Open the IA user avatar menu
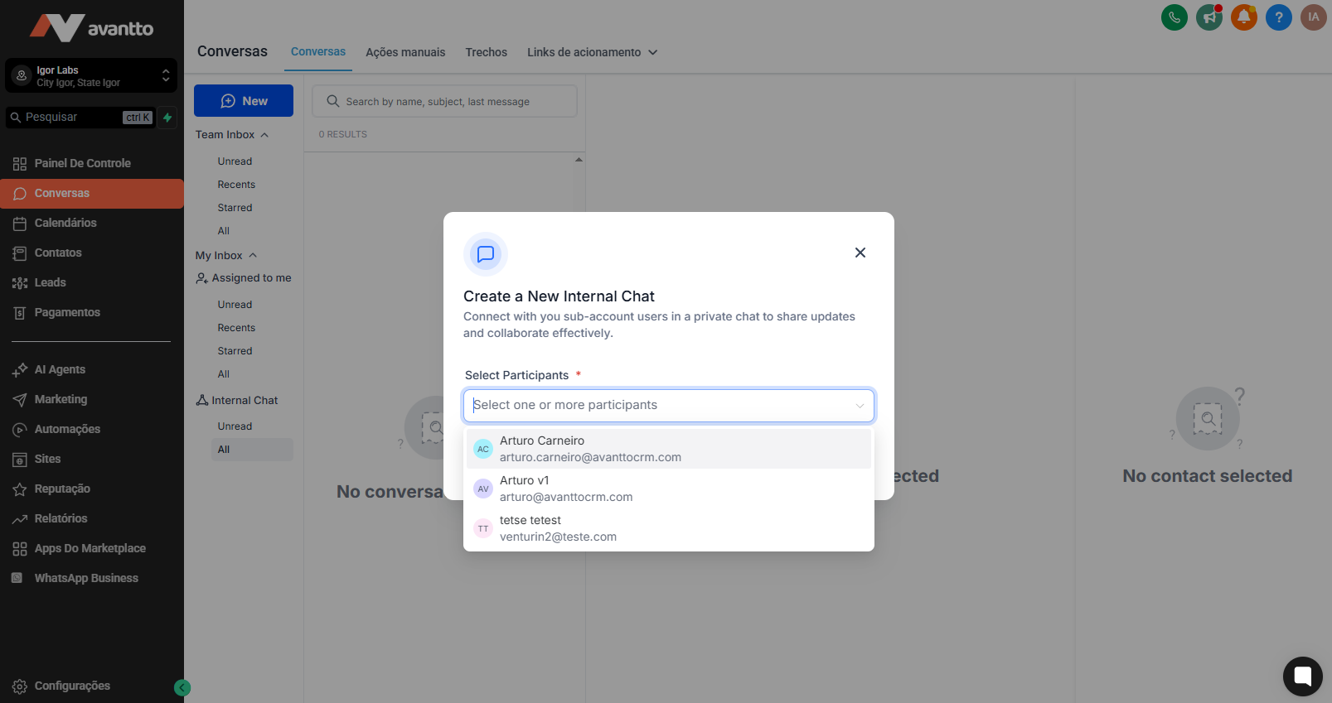Image resolution: width=1332 pixels, height=703 pixels. tap(1314, 17)
